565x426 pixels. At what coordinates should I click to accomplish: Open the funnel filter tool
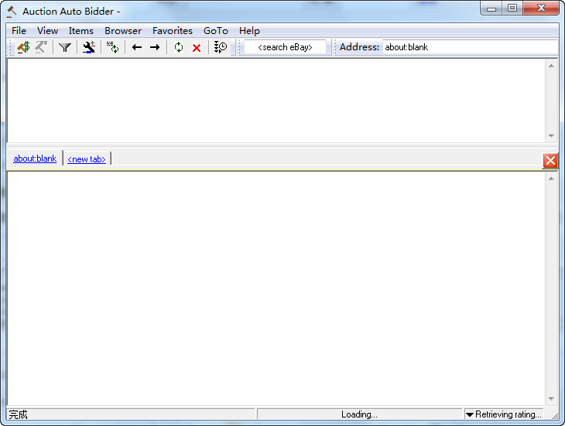[x=65, y=47]
